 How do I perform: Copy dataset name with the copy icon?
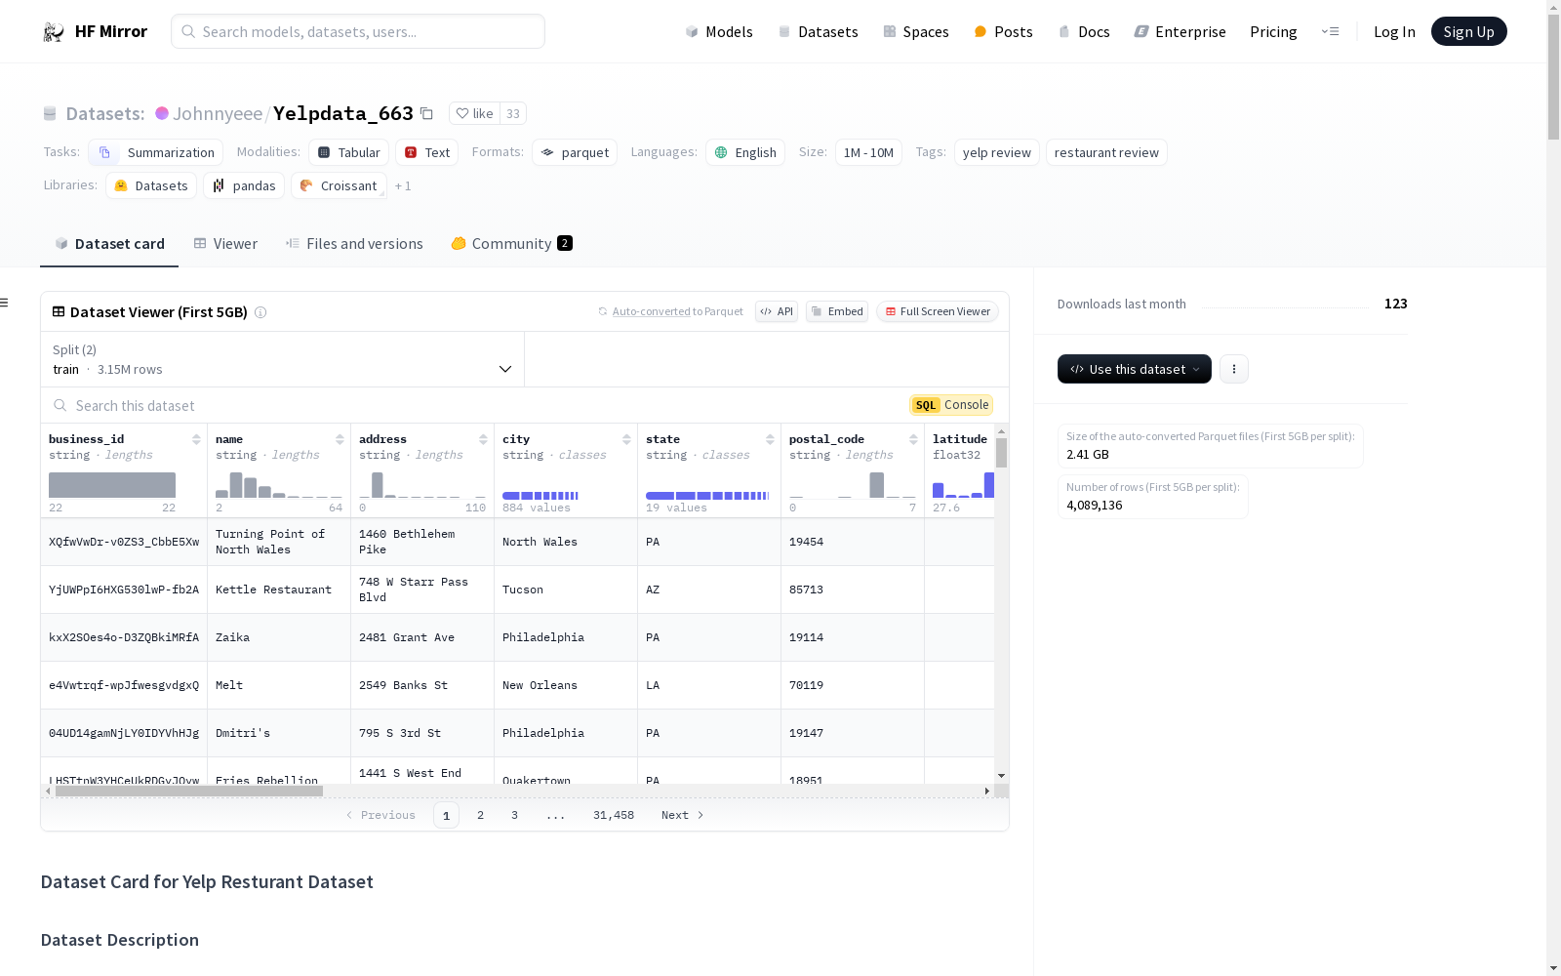coord(426,113)
